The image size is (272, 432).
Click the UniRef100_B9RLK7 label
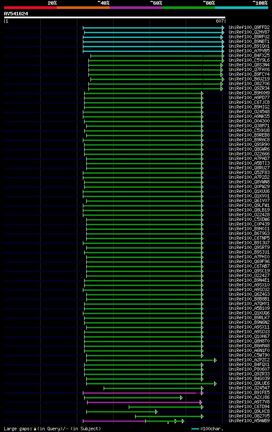(x=249, y=318)
